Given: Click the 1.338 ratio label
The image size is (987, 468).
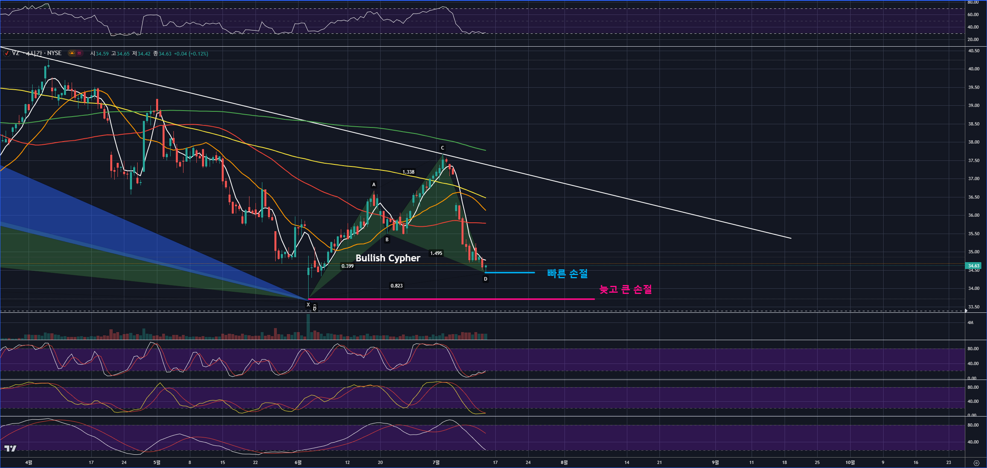Looking at the screenshot, I should (408, 172).
